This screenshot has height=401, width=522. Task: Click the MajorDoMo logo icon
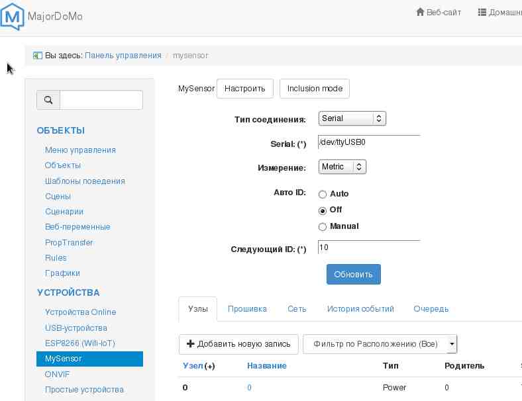point(13,17)
